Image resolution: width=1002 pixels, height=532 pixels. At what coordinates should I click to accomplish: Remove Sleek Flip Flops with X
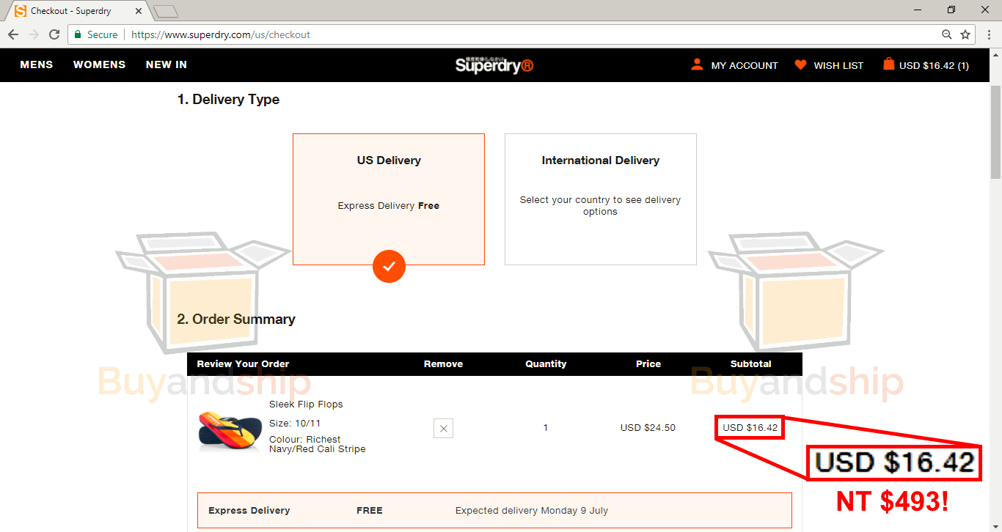coord(443,428)
